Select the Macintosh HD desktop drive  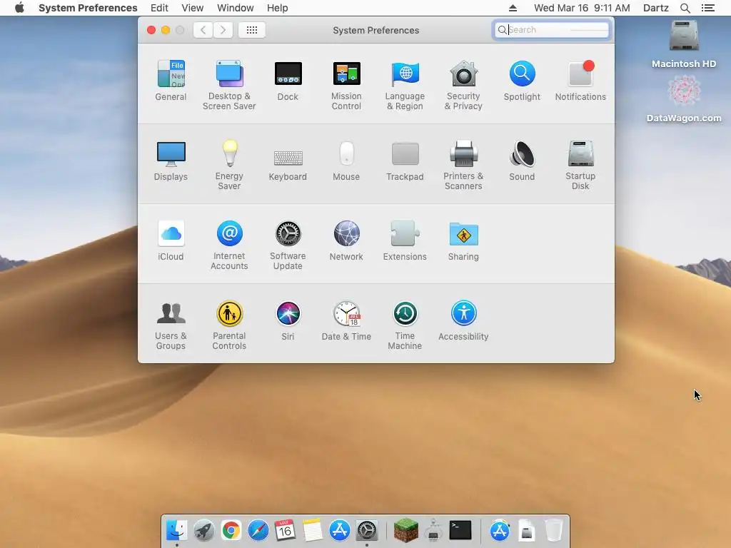click(684, 44)
